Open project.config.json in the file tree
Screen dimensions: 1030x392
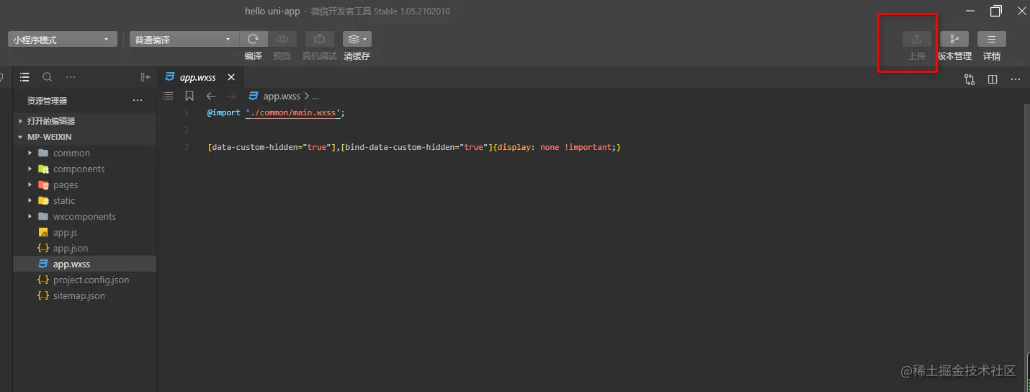tap(84, 280)
